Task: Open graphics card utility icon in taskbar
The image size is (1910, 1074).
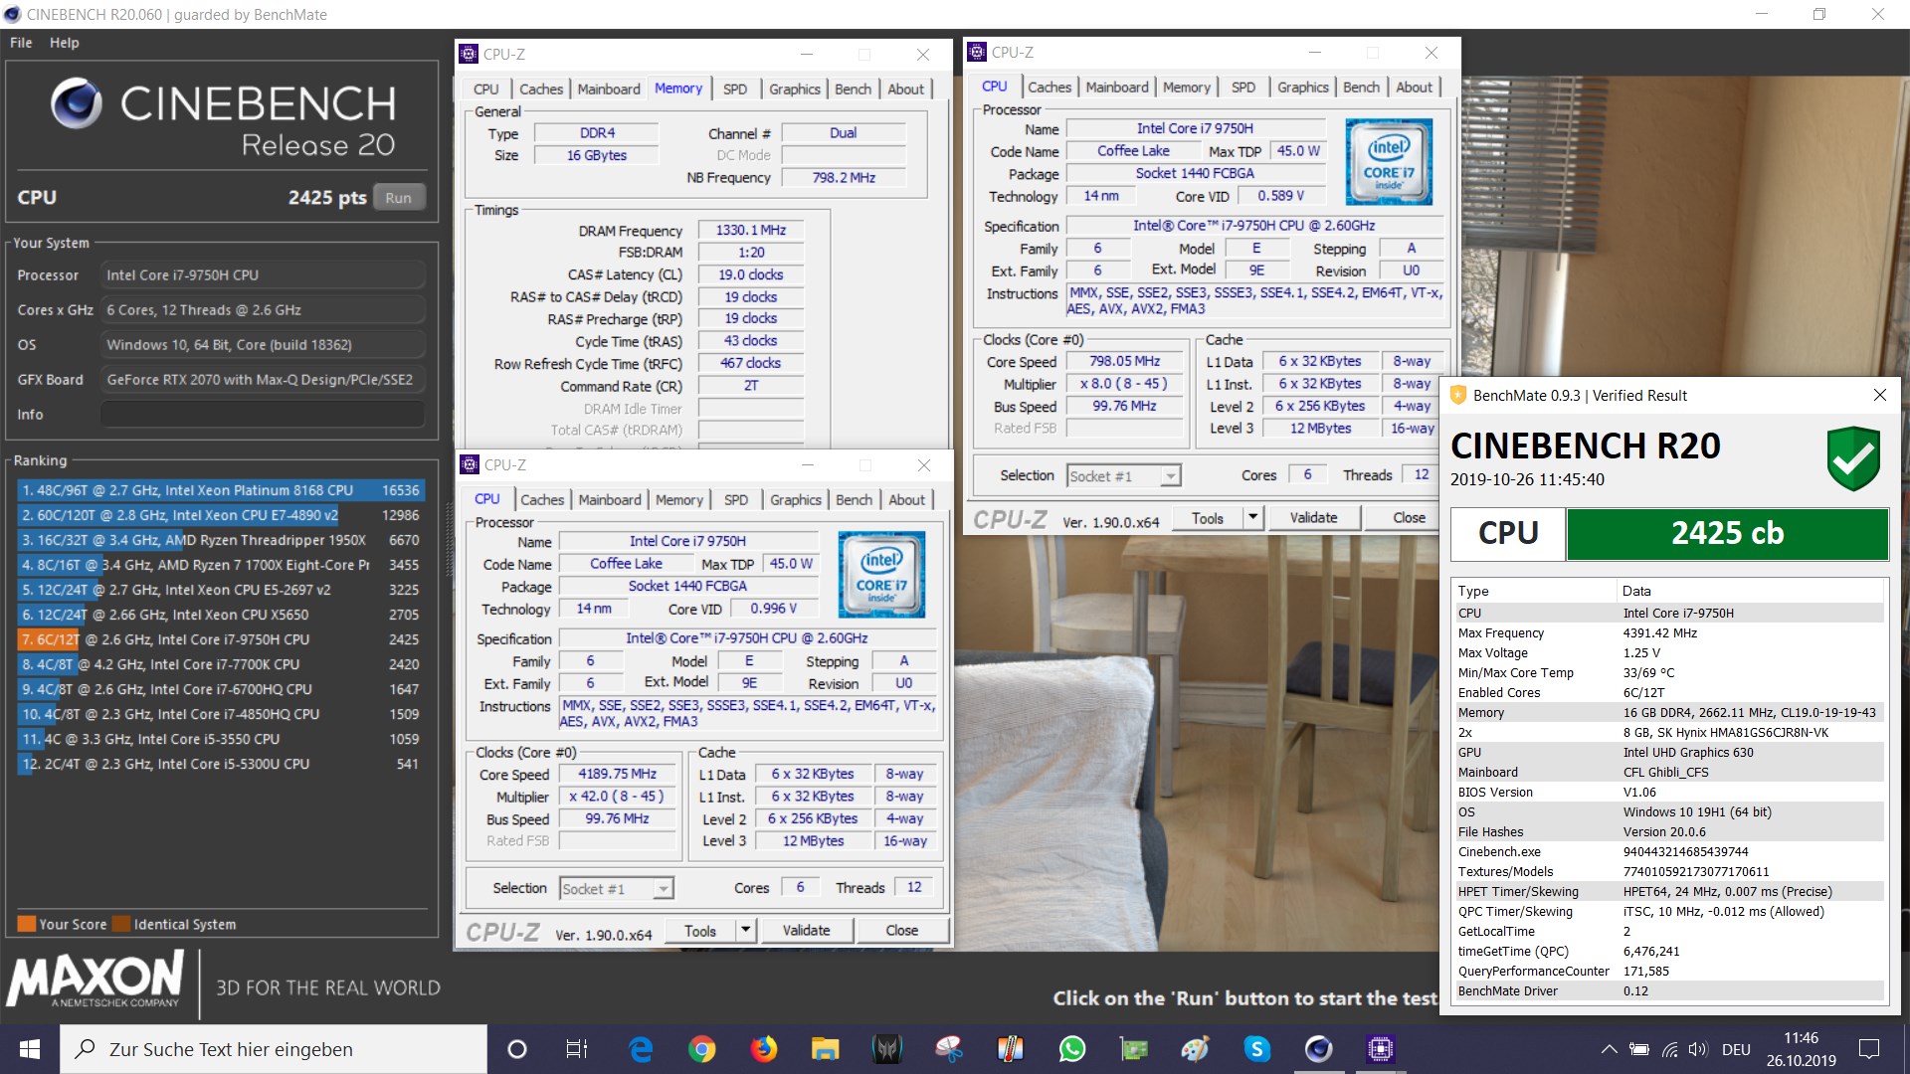Action: (1134, 1049)
